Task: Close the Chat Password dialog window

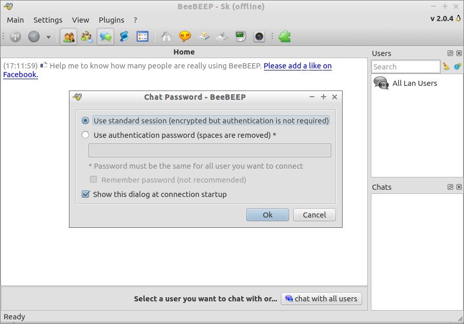Action: 335,97
